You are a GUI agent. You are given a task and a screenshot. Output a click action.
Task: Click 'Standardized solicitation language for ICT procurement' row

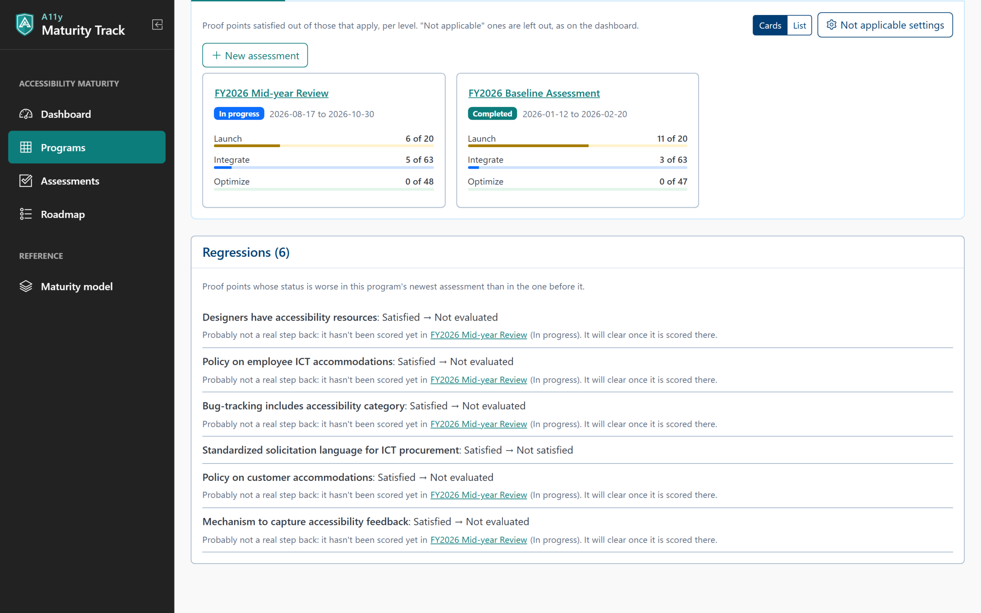tap(577, 450)
